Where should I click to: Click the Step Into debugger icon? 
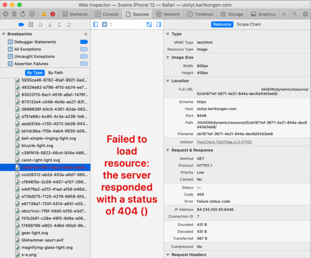pyautogui.click(x=50, y=24)
